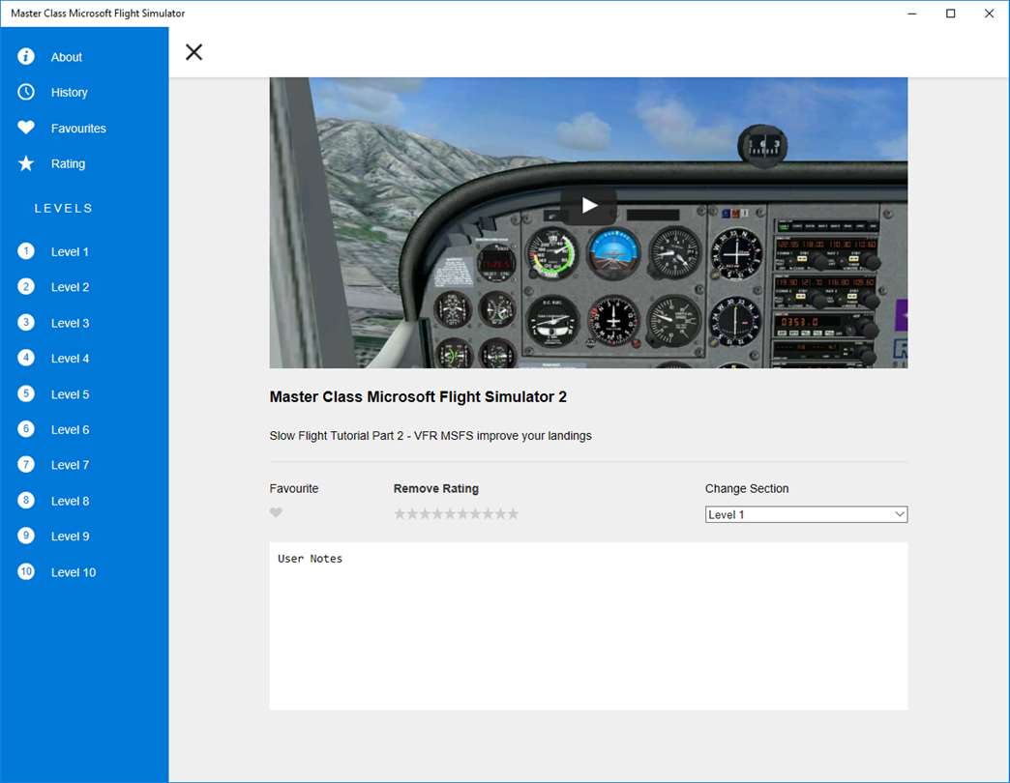Viewport: 1010px width, 783px height.
Task: Open the Level 5 label
Action: [x=70, y=394]
